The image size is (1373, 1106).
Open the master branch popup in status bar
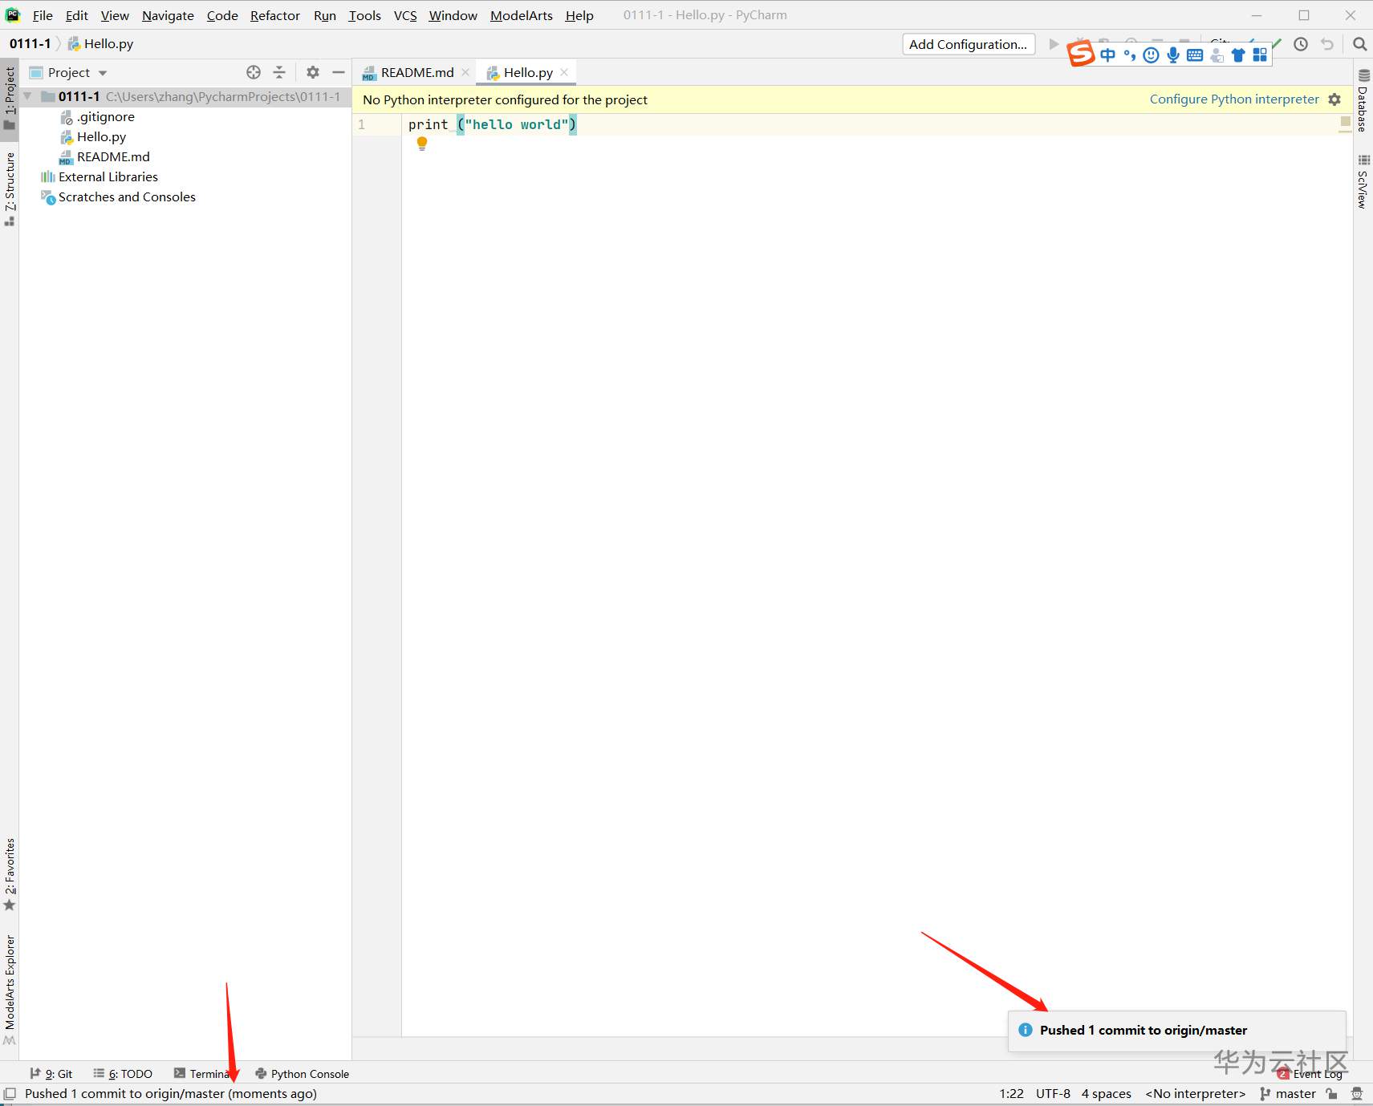coord(1288,1093)
